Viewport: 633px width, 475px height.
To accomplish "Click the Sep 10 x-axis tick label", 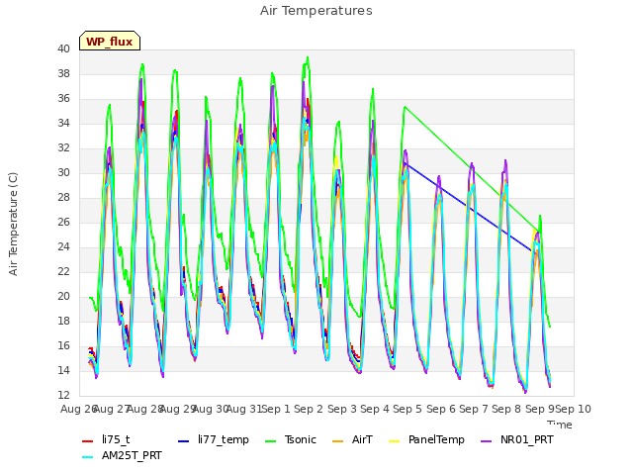I will (x=573, y=409).
